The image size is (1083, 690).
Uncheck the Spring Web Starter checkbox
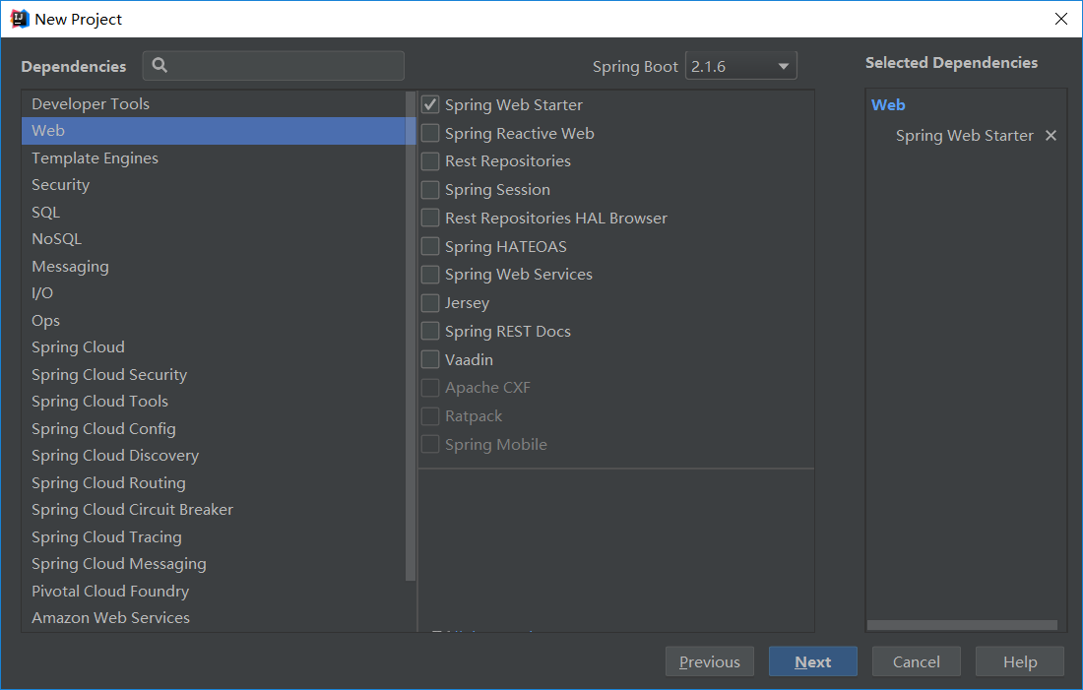430,104
